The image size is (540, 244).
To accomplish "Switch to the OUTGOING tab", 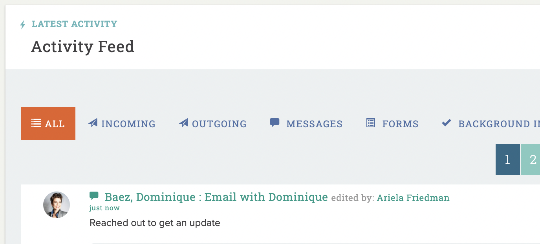I will click(x=213, y=123).
